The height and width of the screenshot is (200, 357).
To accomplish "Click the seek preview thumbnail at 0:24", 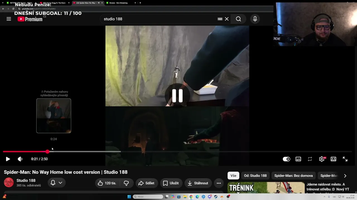I will click(x=54, y=116).
